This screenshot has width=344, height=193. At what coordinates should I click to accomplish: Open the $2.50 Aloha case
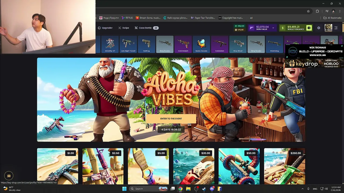coord(103,166)
